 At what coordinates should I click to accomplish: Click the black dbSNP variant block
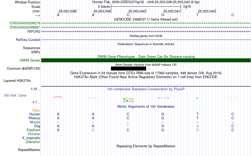[128, 68]
